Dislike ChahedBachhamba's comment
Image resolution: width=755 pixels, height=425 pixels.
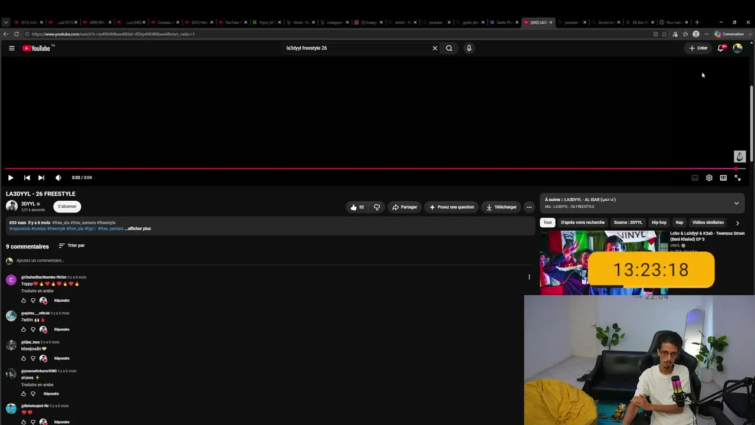pyautogui.click(x=33, y=300)
